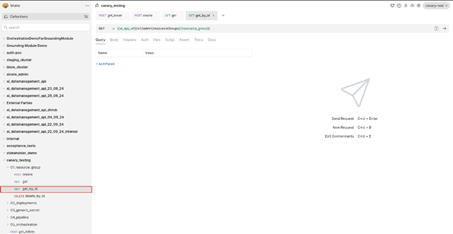Click the bear-face icon in top-right toolbar
Viewport: 453px width, 234px height.
coord(392,6)
